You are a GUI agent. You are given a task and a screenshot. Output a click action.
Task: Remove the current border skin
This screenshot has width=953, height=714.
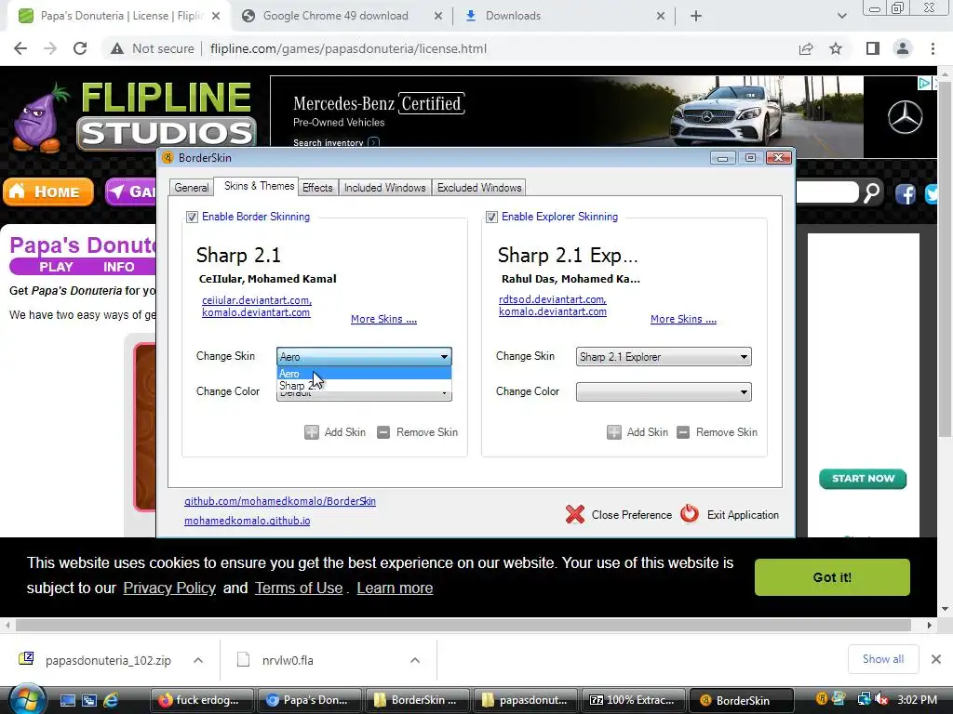point(417,432)
